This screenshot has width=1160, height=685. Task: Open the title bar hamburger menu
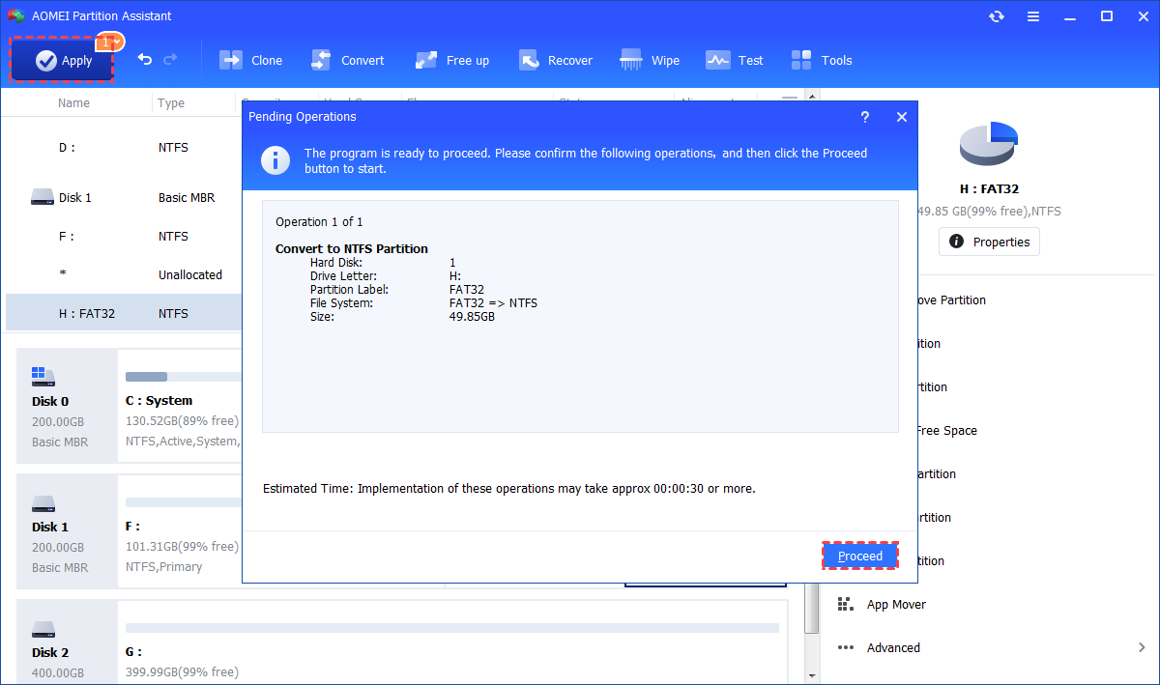tap(1033, 16)
